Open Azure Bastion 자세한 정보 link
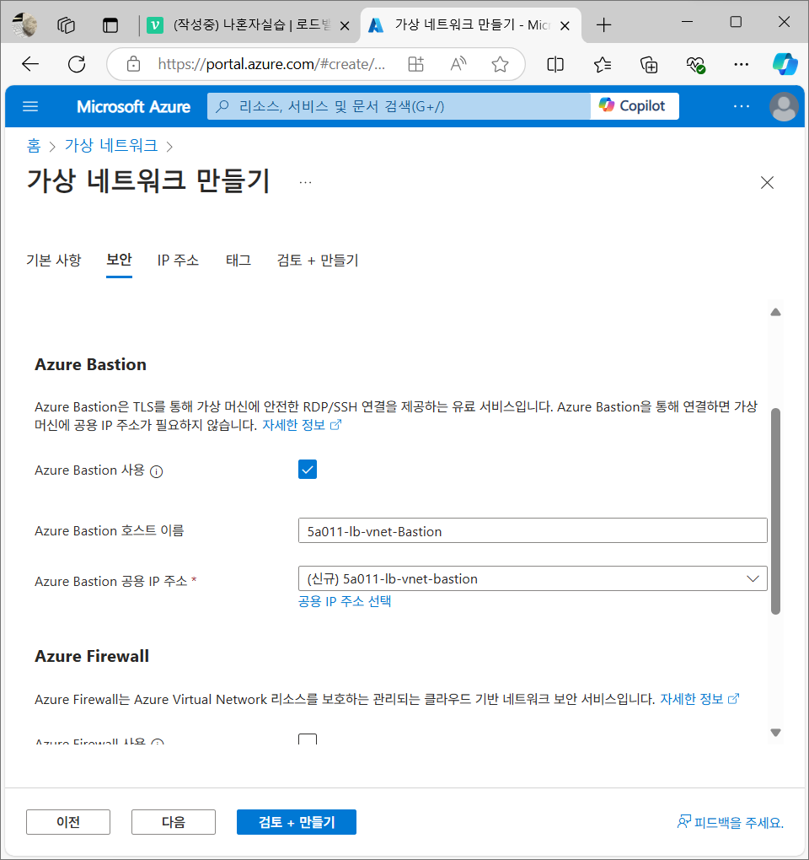809x860 pixels. pos(302,425)
